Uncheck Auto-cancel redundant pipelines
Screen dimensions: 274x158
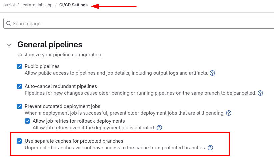19,86
